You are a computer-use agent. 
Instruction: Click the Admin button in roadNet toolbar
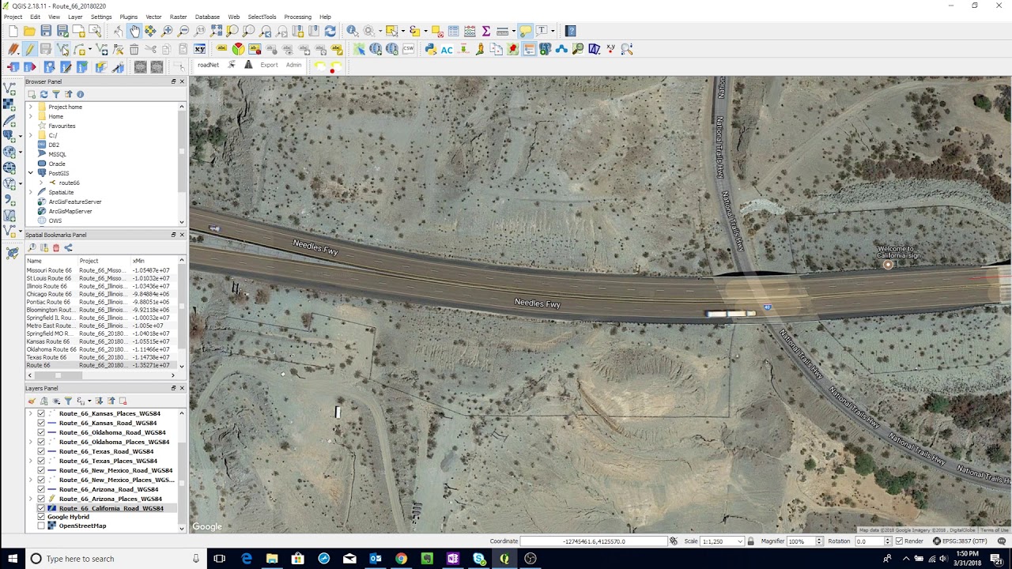293,65
